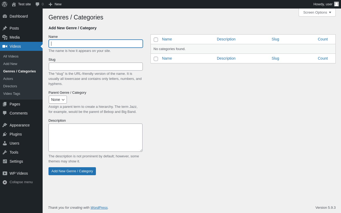Open the Dashboard menu item
The height and width of the screenshot is (213, 341).
point(21,16)
